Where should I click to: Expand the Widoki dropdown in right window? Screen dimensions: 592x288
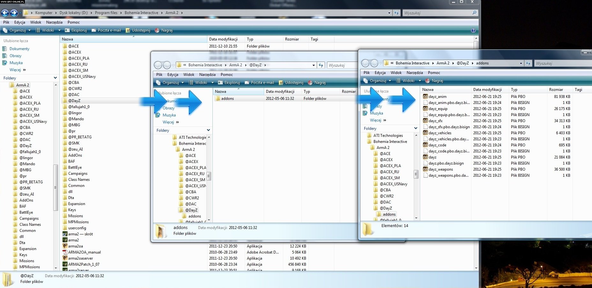coord(420,81)
